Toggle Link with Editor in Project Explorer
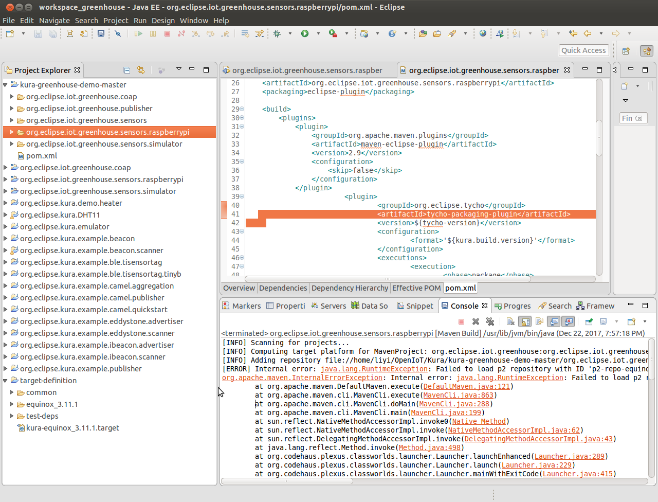658x502 pixels. coord(141,70)
